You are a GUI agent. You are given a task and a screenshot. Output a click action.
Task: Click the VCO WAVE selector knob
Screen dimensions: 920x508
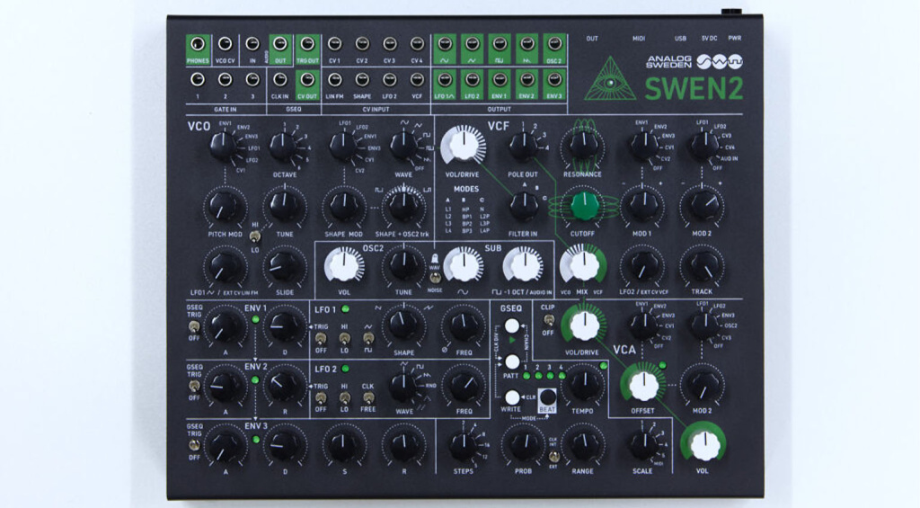tap(403, 147)
